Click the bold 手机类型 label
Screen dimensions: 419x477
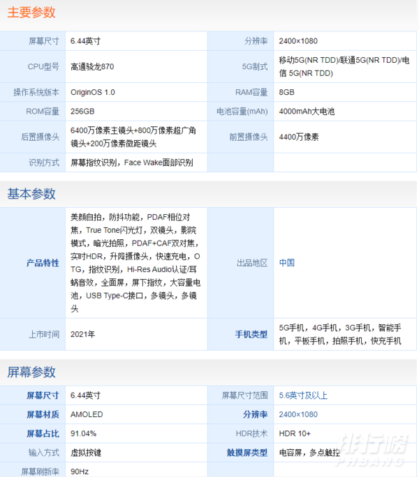point(251,335)
